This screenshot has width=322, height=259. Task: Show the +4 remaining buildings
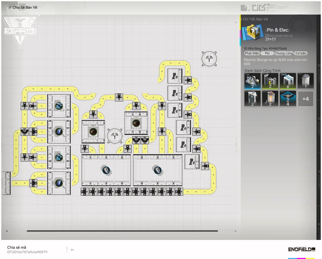[306, 99]
